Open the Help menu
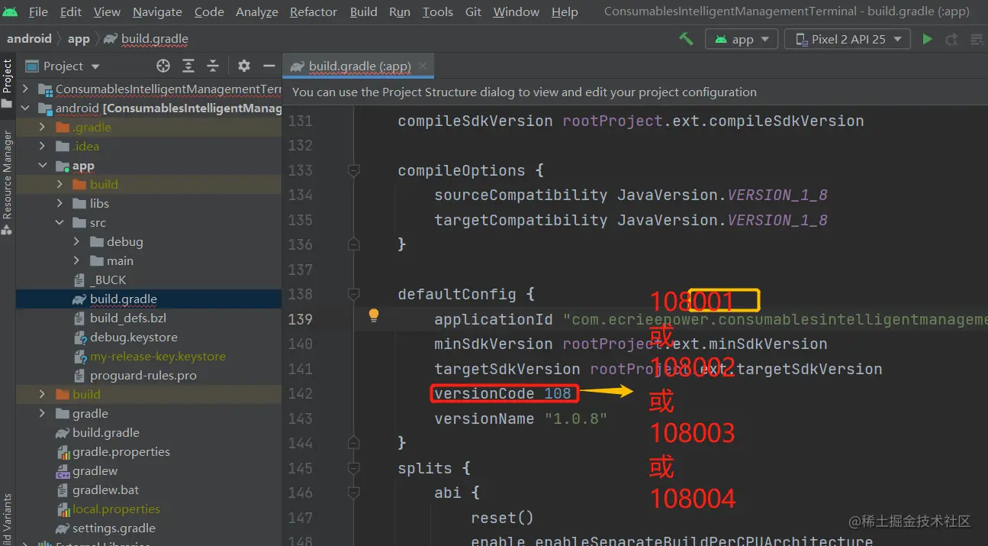The width and height of the screenshot is (988, 546). (565, 11)
